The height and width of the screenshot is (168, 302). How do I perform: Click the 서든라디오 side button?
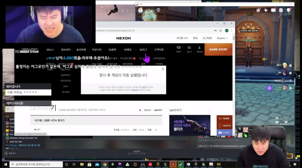pyautogui.click(x=224, y=125)
